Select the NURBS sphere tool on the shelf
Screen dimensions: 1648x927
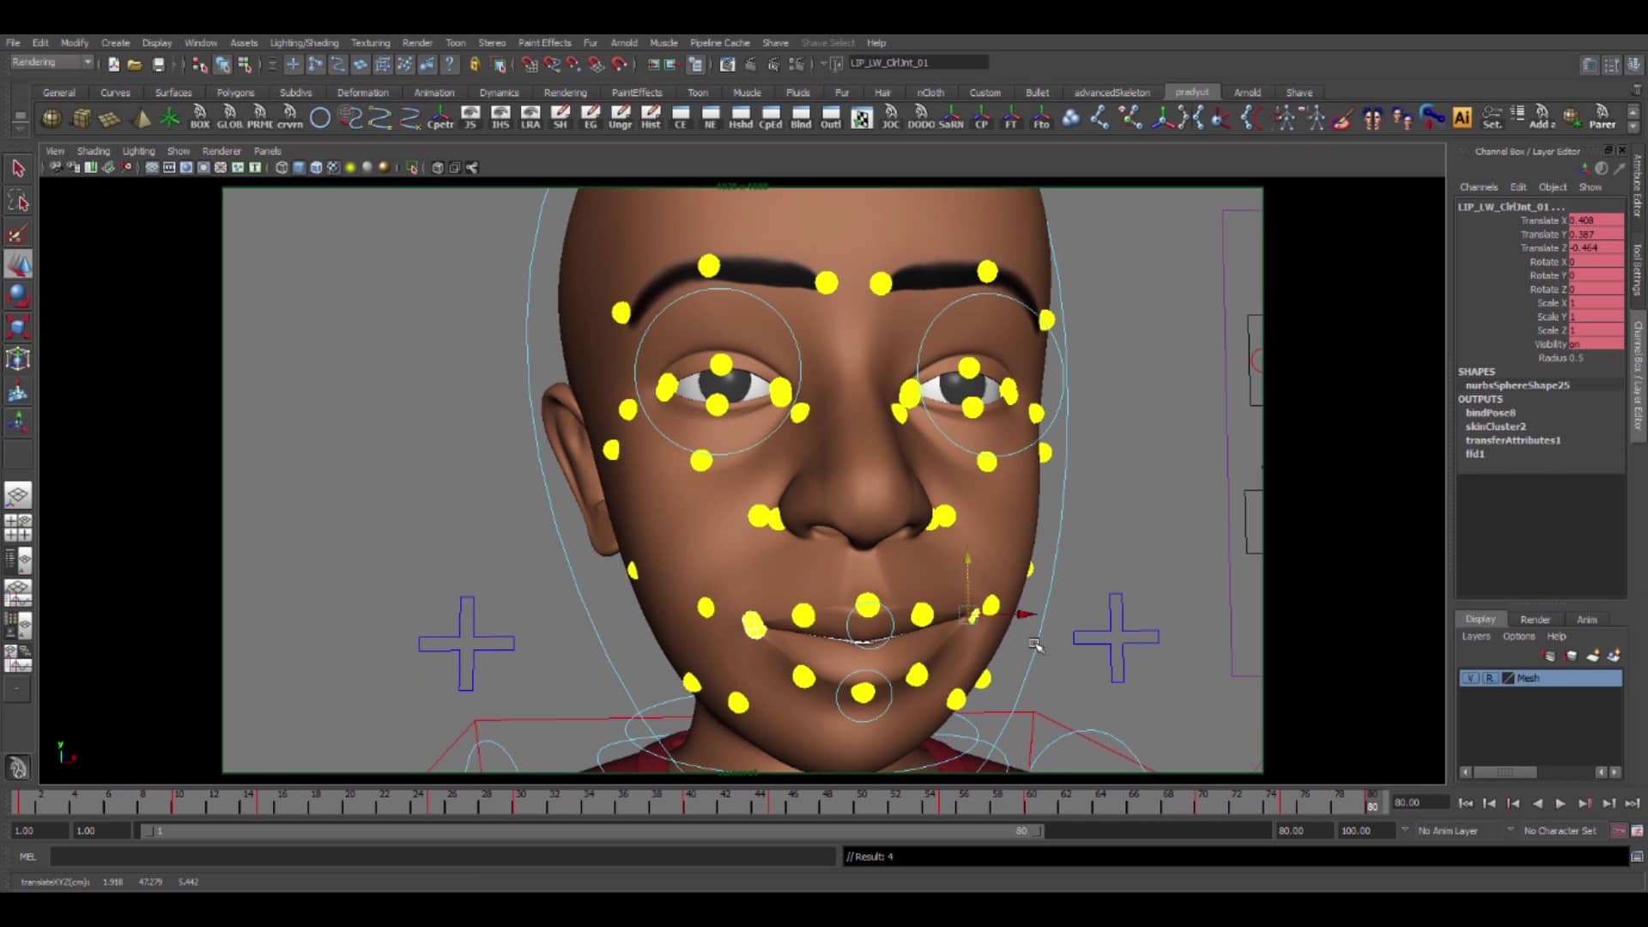pyautogui.click(x=51, y=118)
